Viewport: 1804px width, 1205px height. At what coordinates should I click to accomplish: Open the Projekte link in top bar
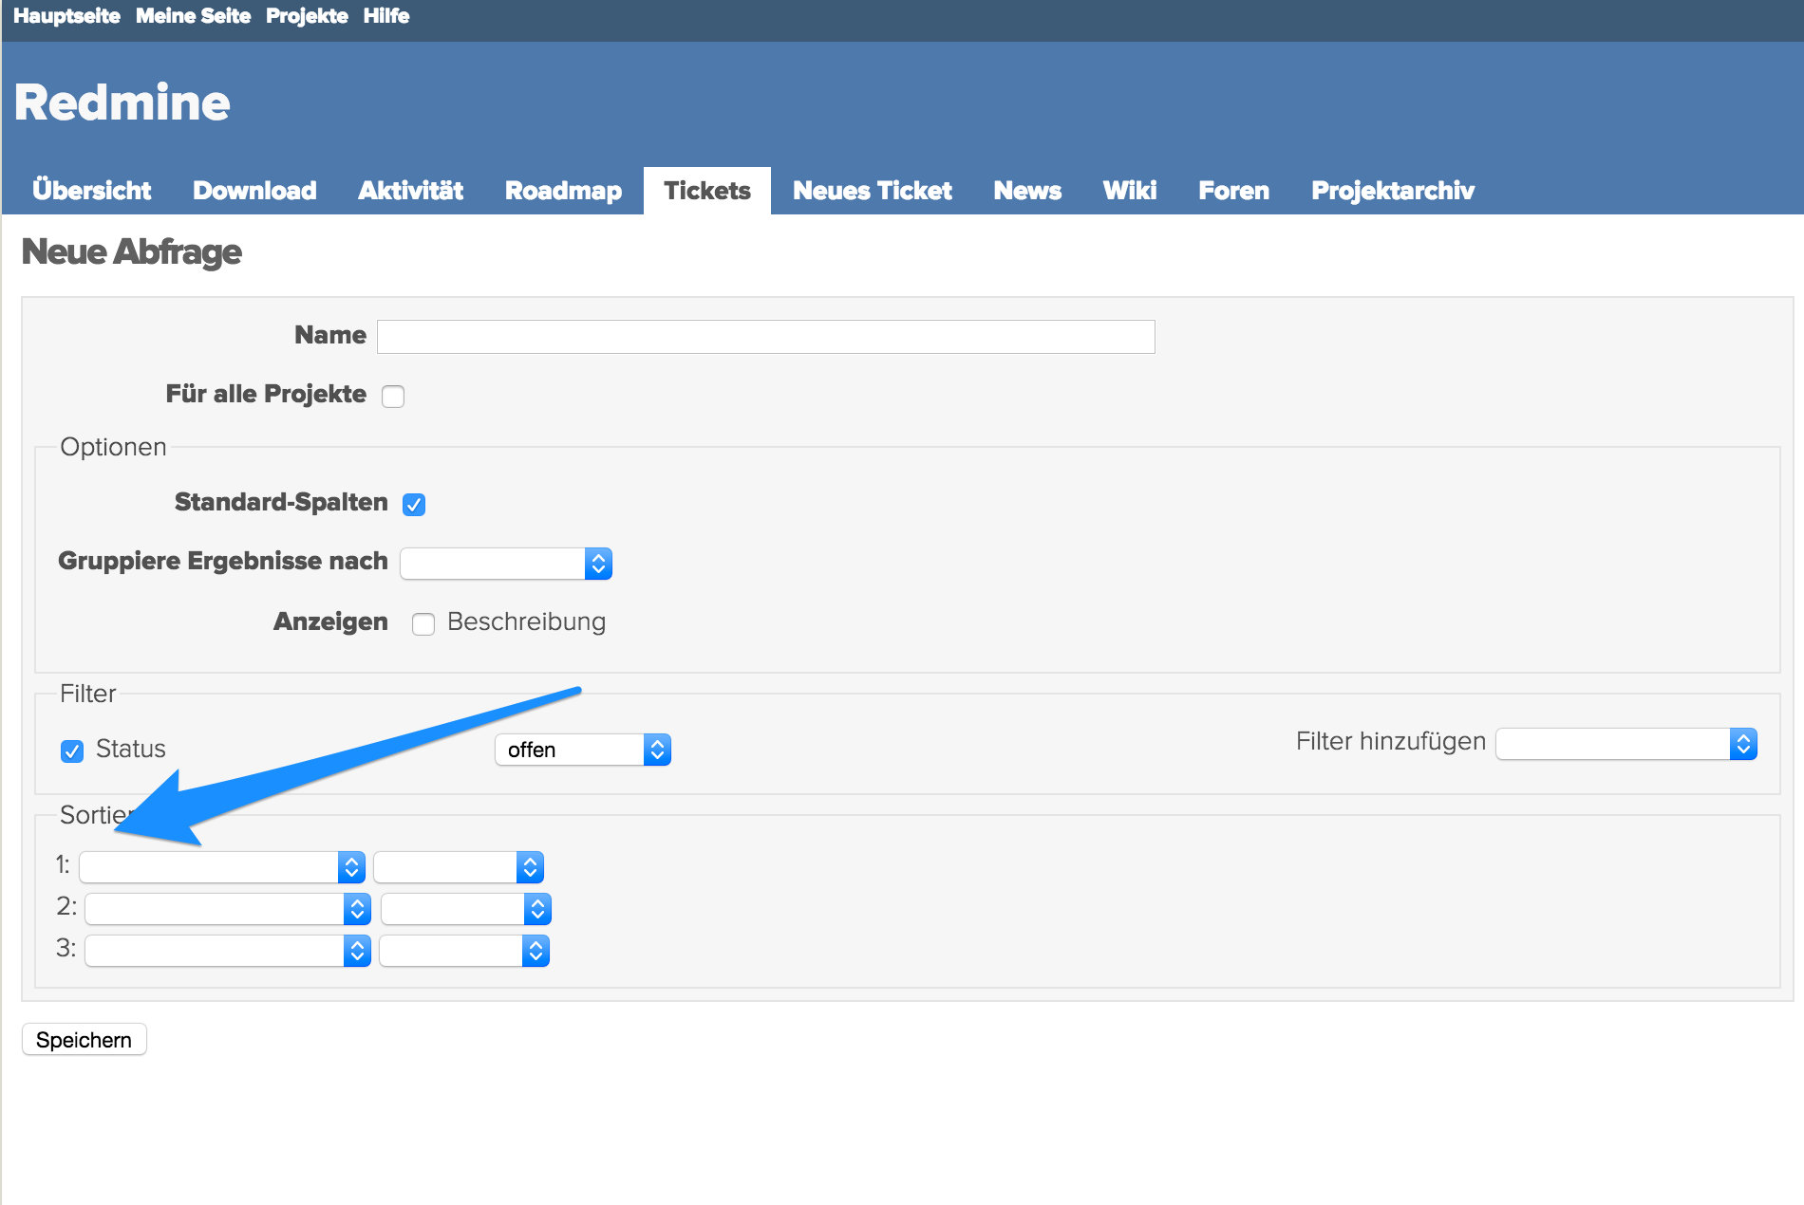point(307,16)
